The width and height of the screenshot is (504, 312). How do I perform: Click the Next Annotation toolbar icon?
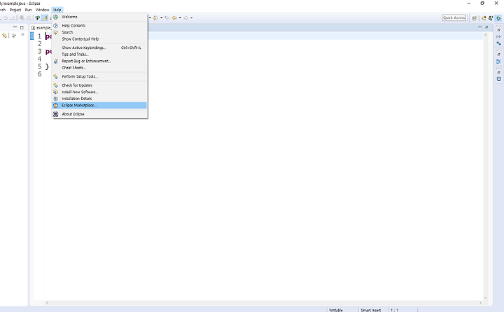point(155,18)
